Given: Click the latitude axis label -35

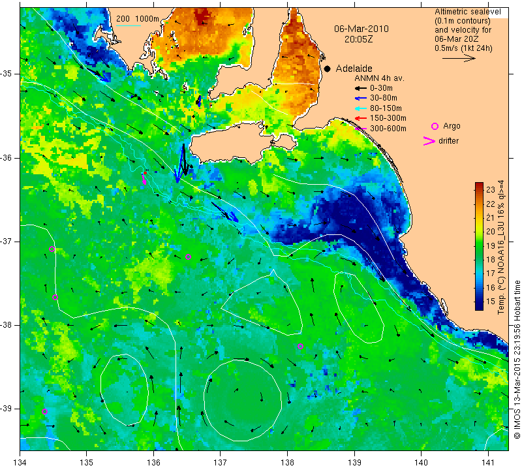Looking at the screenshot, I should click(6, 74).
